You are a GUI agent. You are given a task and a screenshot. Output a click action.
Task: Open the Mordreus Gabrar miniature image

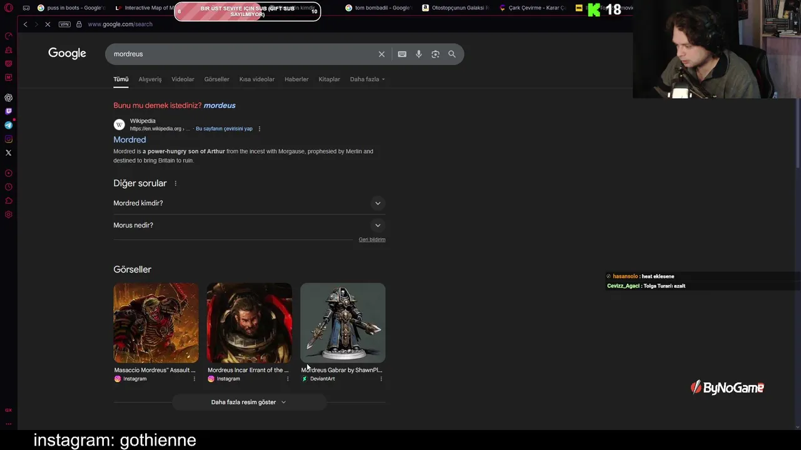[343, 323]
